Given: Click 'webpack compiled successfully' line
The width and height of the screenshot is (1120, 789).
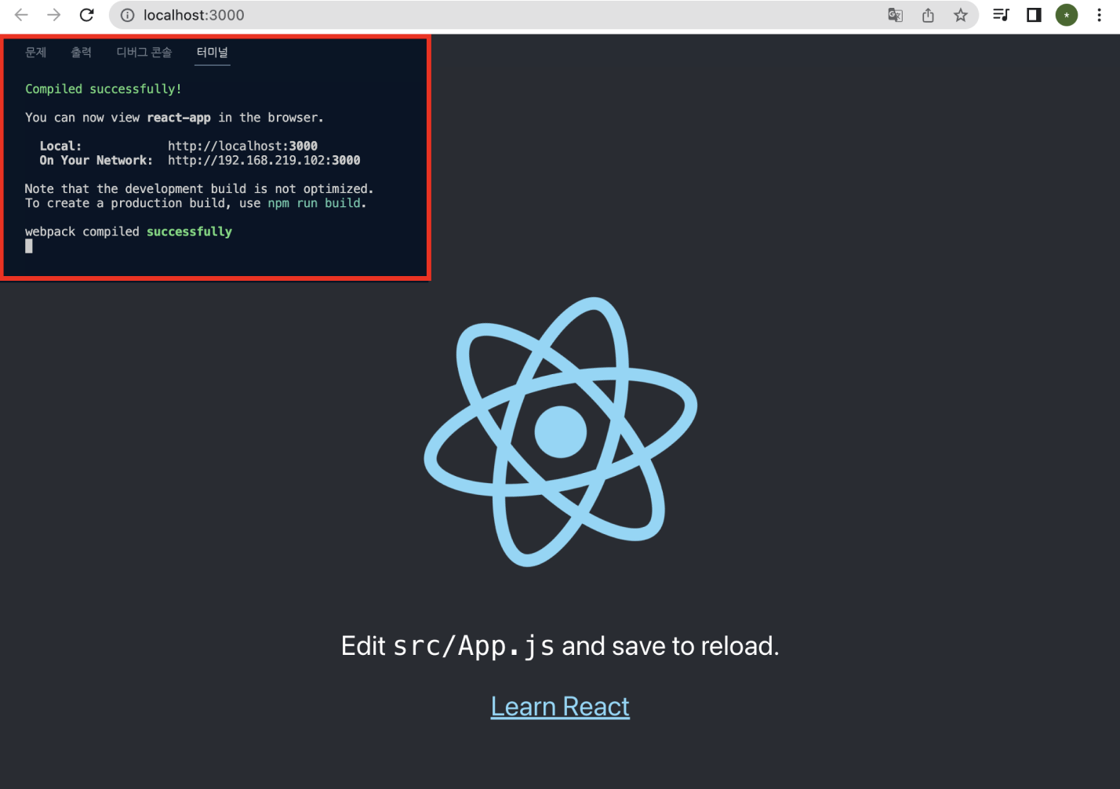Looking at the screenshot, I should 129,231.
